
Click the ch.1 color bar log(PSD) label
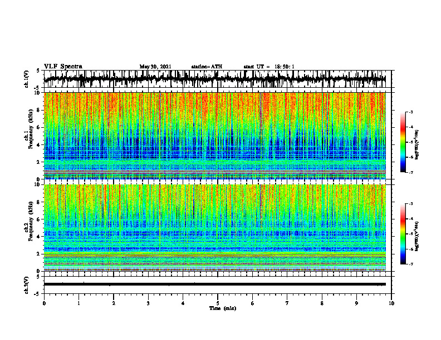(x=416, y=145)
